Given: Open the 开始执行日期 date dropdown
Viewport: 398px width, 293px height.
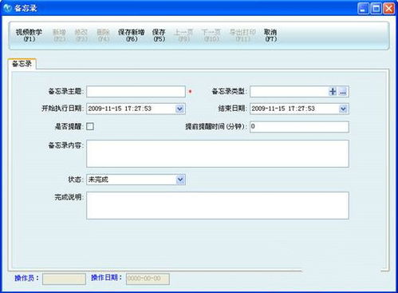Looking at the screenshot, I should (180, 109).
